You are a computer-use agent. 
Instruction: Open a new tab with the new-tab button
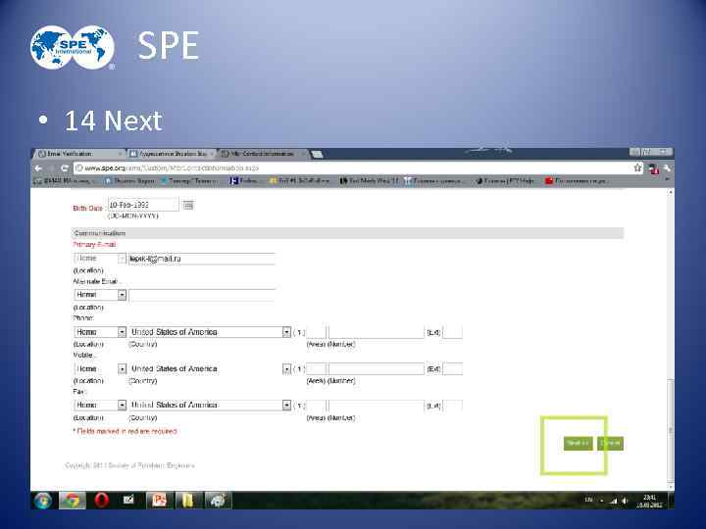point(317,155)
